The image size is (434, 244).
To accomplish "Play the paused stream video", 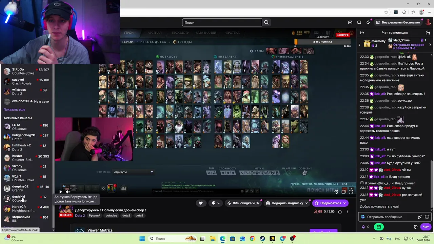I will [61, 191].
